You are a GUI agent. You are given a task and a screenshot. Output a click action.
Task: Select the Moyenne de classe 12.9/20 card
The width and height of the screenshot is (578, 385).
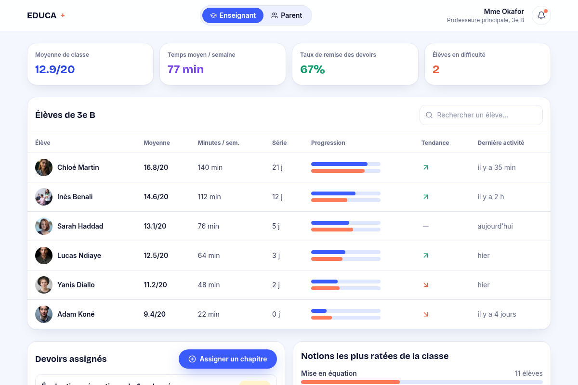(x=90, y=64)
